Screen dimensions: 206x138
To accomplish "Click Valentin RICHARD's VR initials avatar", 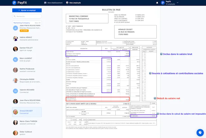I will (15, 91).
